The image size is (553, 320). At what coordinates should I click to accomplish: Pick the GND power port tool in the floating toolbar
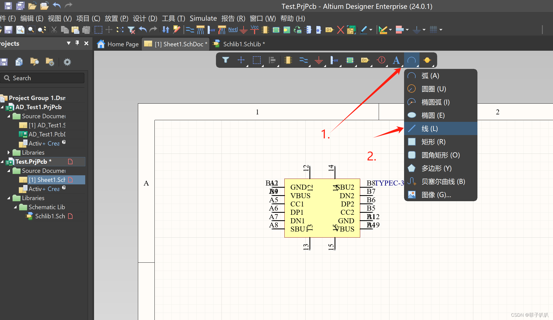319,60
